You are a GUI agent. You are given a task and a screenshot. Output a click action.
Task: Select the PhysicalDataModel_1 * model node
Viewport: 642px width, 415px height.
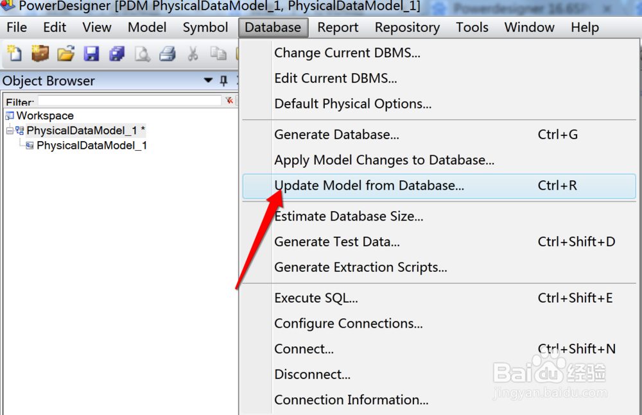(85, 131)
